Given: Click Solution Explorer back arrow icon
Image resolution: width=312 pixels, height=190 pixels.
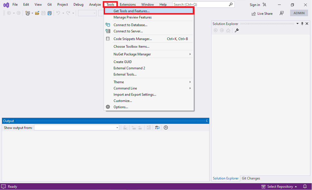Looking at the screenshot, I should pos(215,30).
